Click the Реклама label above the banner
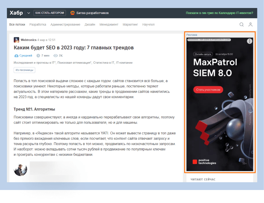This screenshot has height=203, width=264. (x=192, y=35)
